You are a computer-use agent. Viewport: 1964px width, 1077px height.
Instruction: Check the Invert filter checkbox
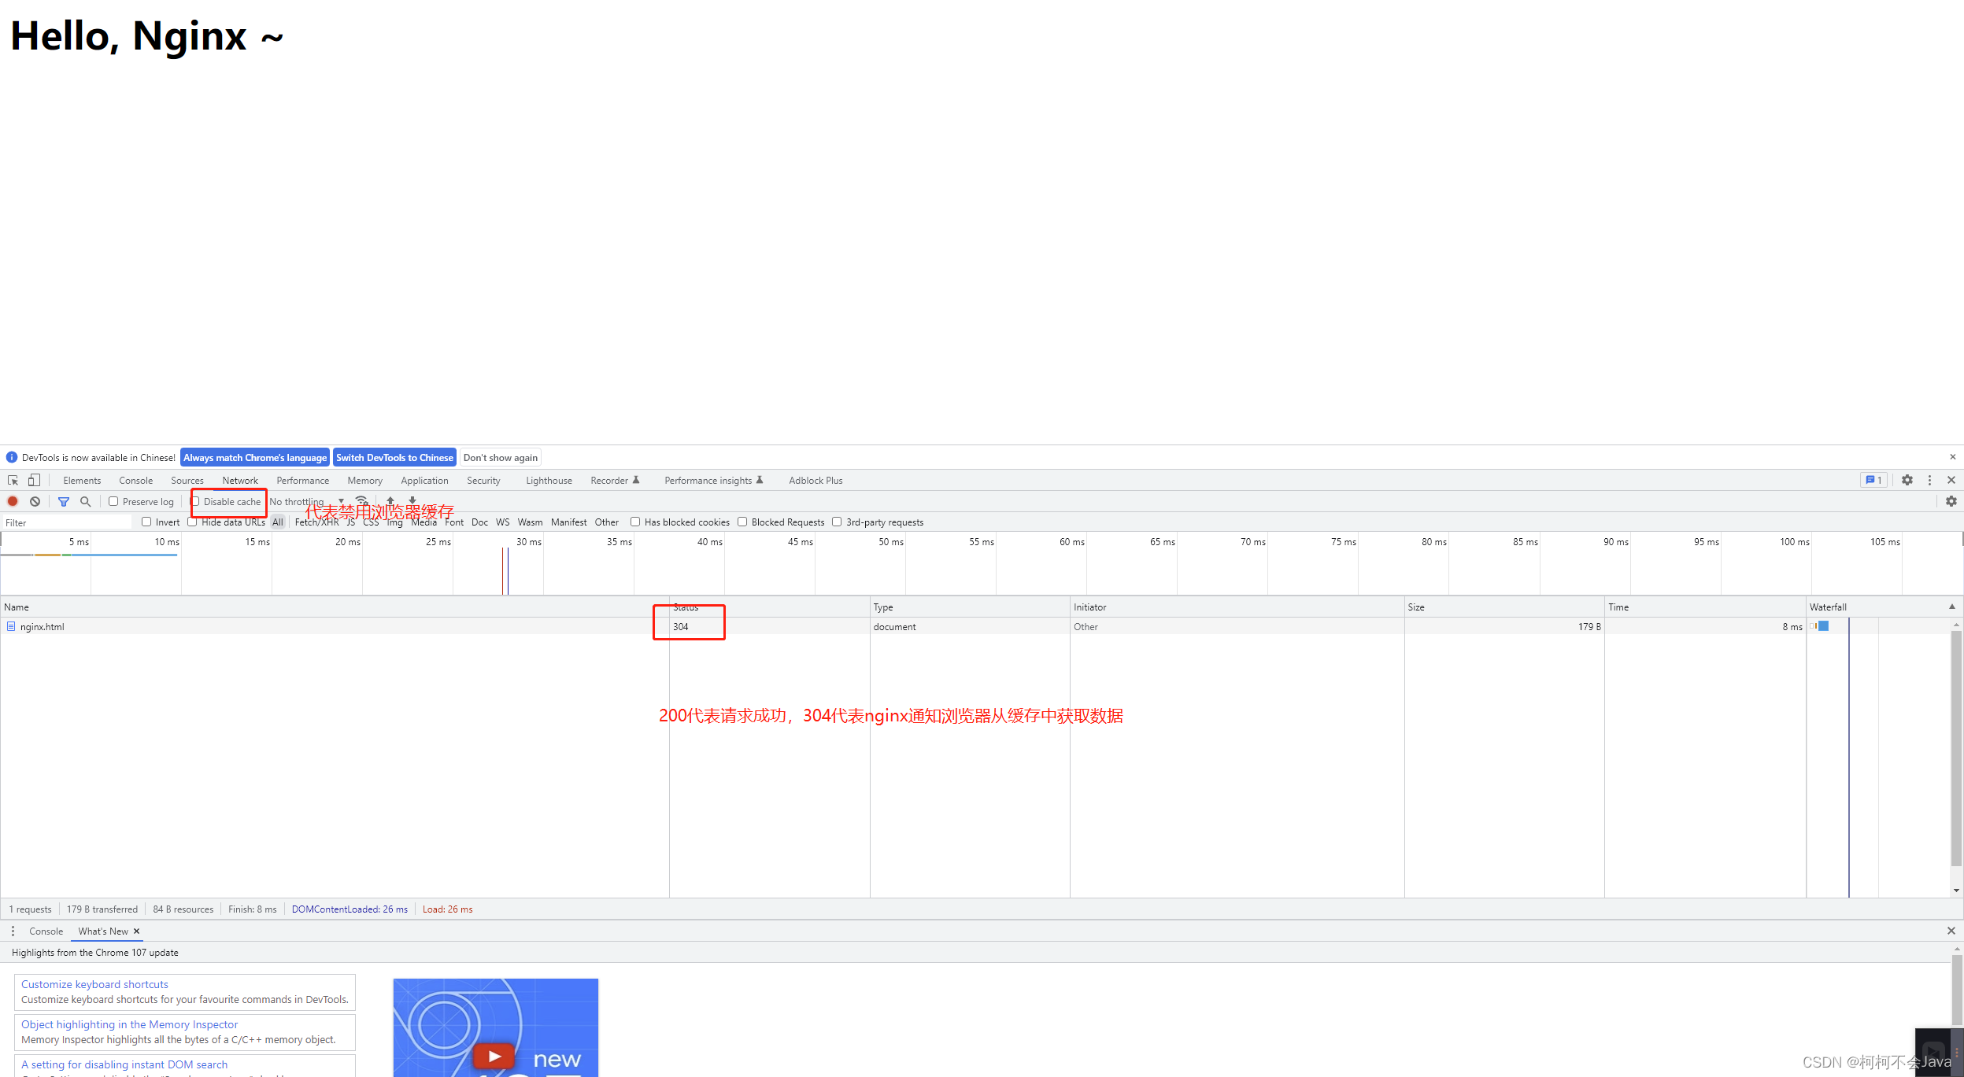[146, 522]
